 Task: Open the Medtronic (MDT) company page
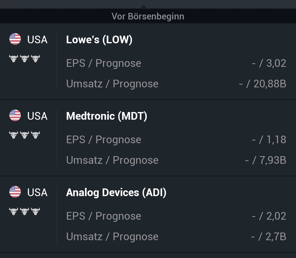[107, 116]
